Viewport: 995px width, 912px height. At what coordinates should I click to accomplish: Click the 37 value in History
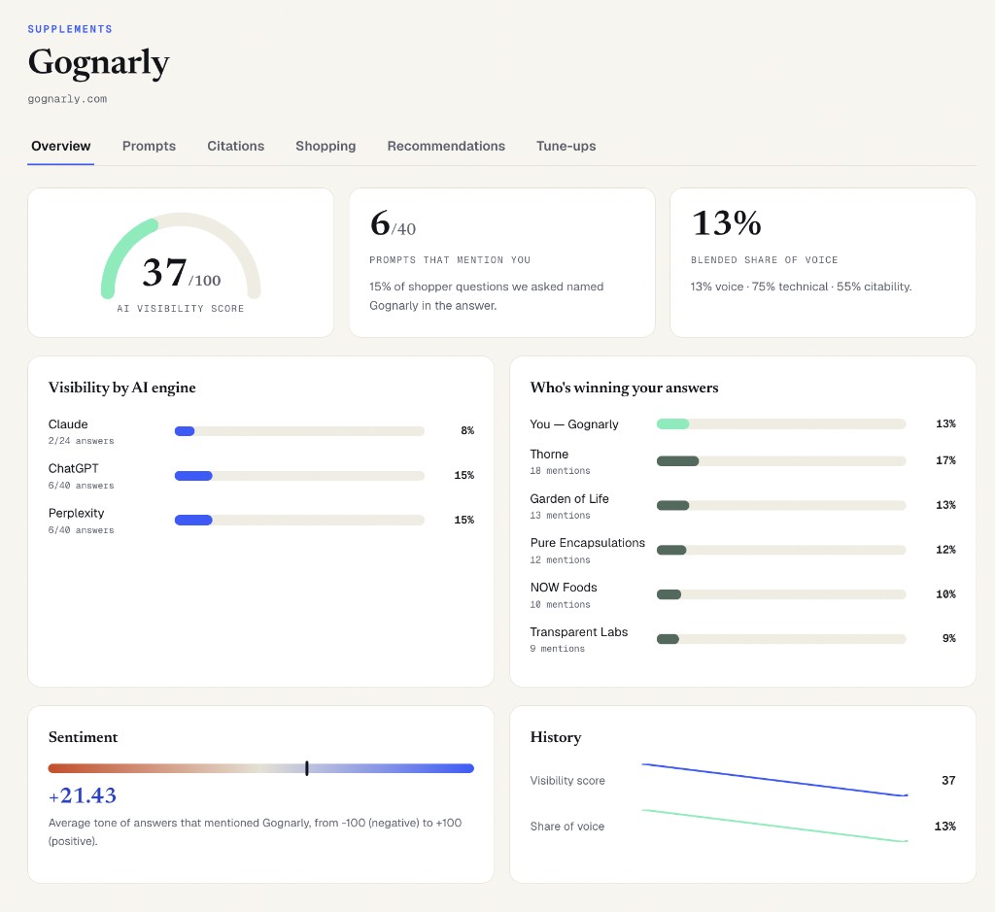point(948,781)
